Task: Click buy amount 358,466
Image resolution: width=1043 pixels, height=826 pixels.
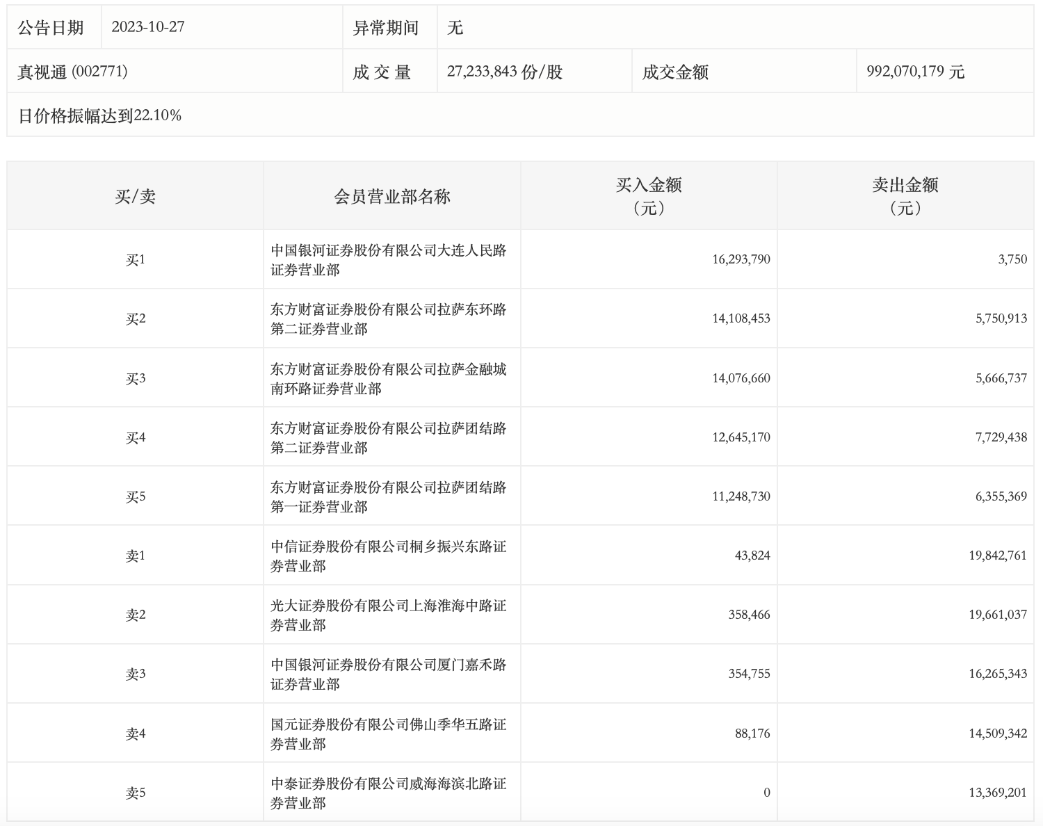Action: [750, 615]
